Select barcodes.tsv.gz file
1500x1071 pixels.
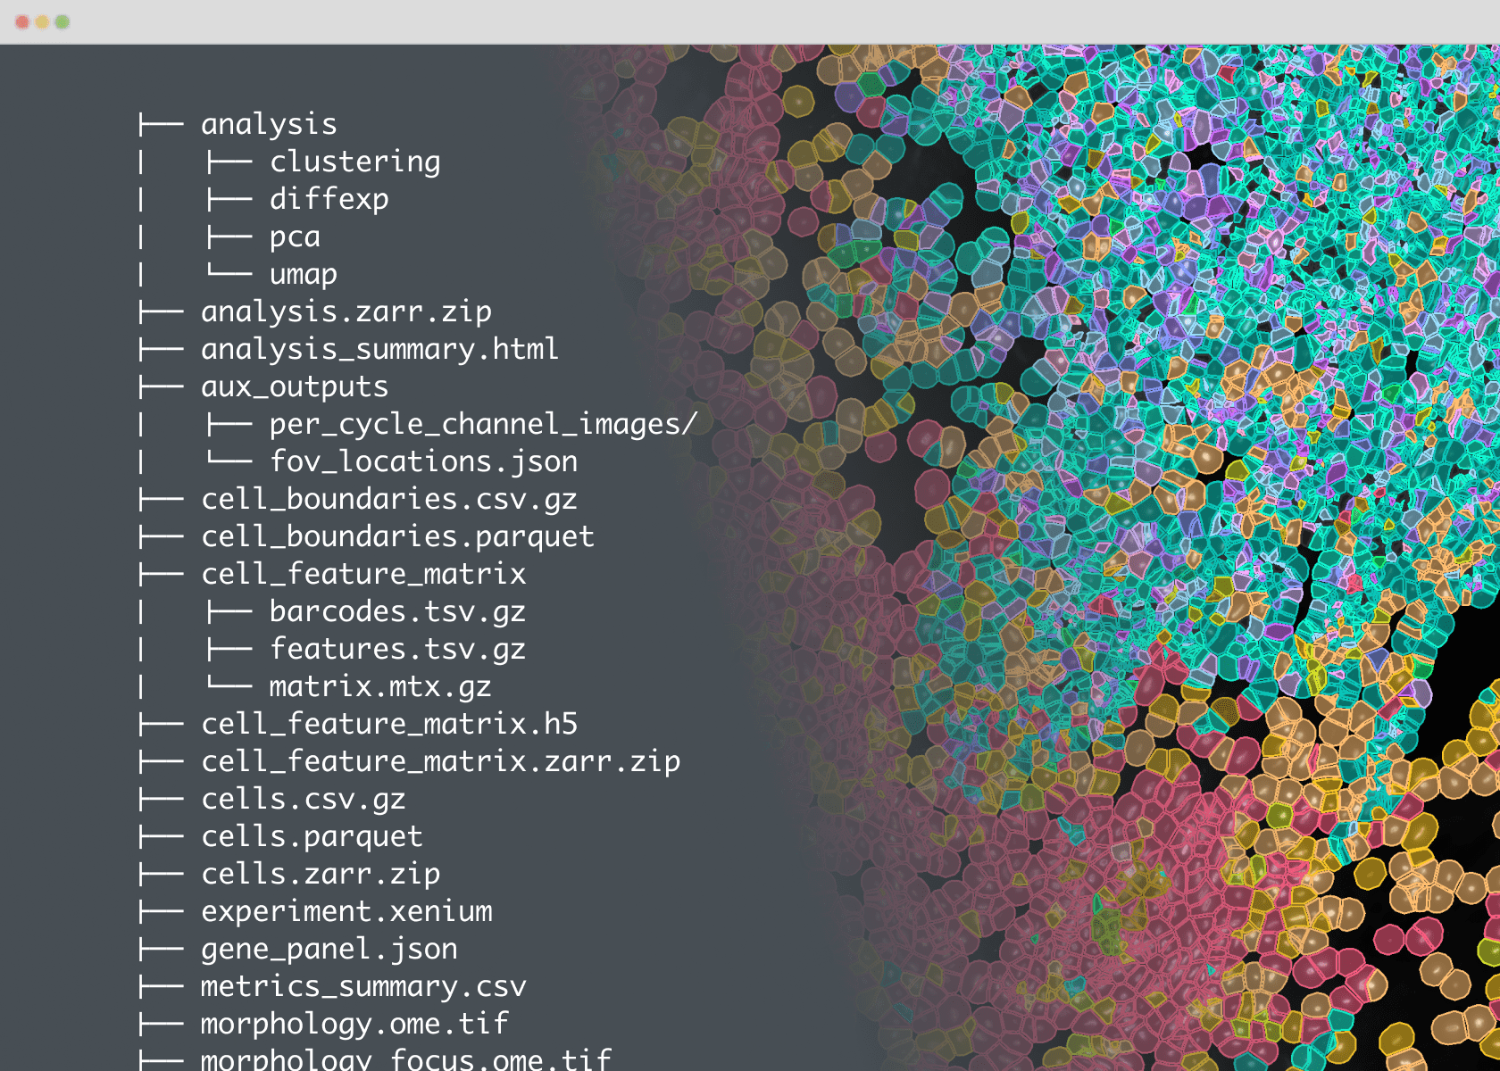397,611
